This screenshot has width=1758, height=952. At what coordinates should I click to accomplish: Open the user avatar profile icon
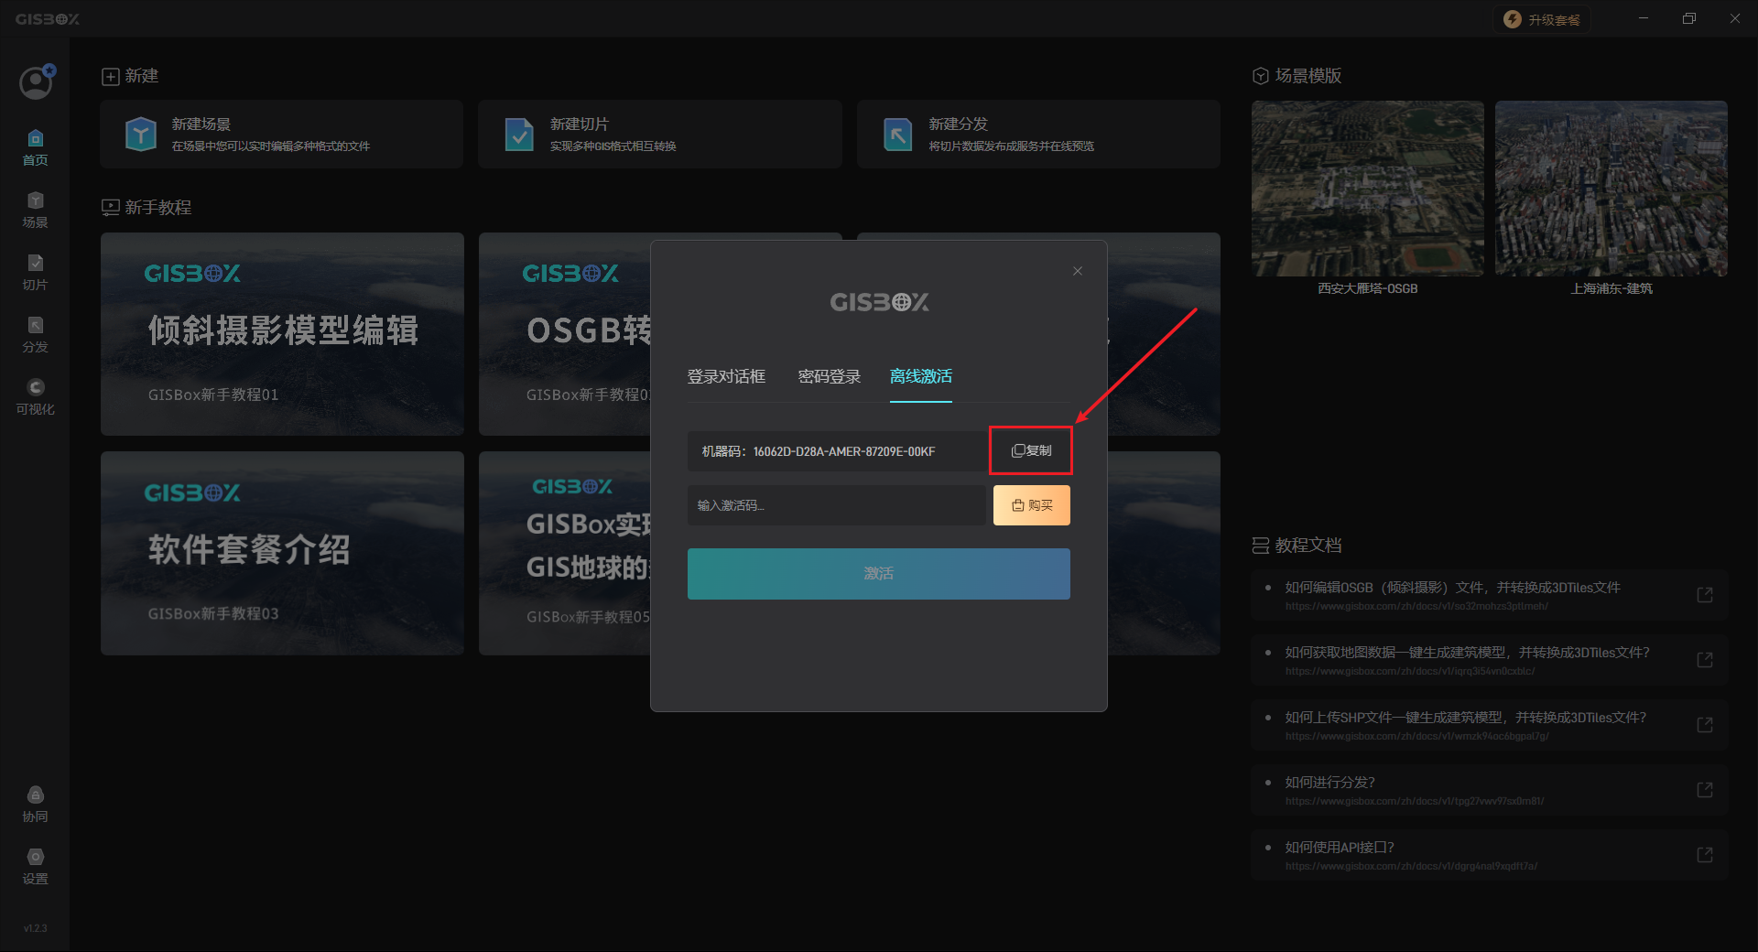click(36, 82)
